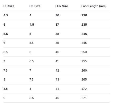This screenshot has width=131, height=104.
Task: Click foot length 230 cell
Action: coord(84,15)
